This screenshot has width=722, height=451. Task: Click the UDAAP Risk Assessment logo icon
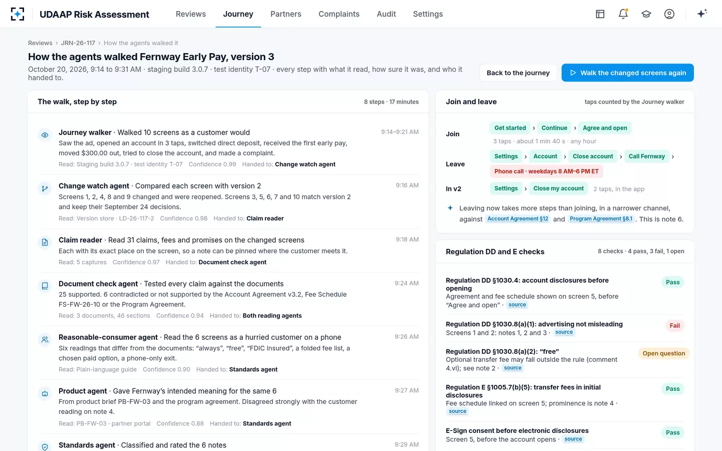[18, 14]
